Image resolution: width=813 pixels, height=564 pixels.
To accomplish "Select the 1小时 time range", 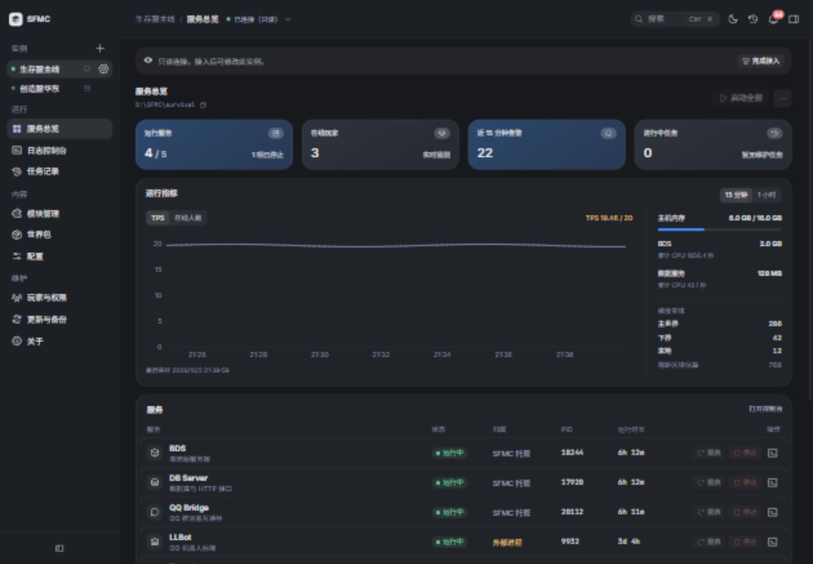I will click(766, 195).
